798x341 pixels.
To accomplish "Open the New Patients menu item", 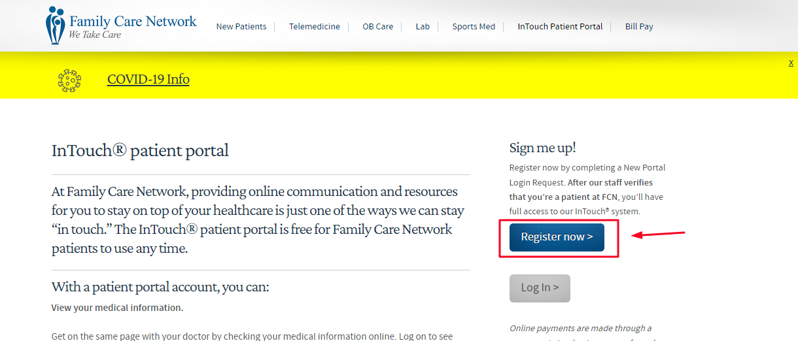I will [x=241, y=27].
